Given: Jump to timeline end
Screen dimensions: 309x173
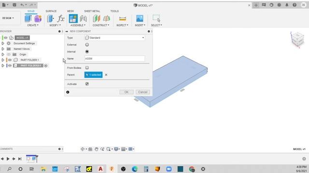Looking at the screenshot, I should click(x=20, y=159).
